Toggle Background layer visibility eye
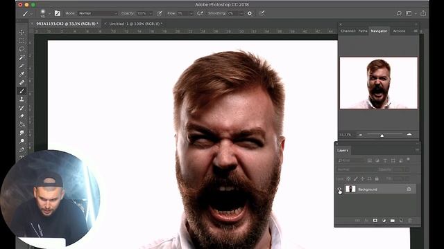Viewport: 444px width, 249px height. click(x=339, y=190)
